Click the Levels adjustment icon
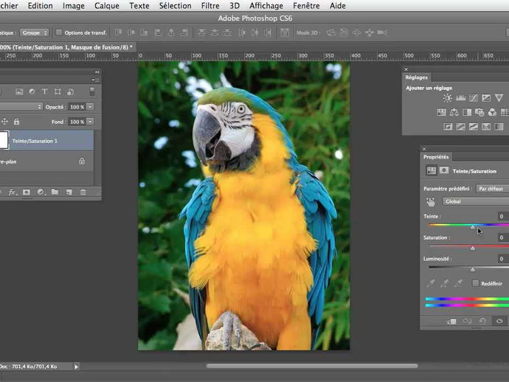Image resolution: width=509 pixels, height=382 pixels. tap(460, 98)
